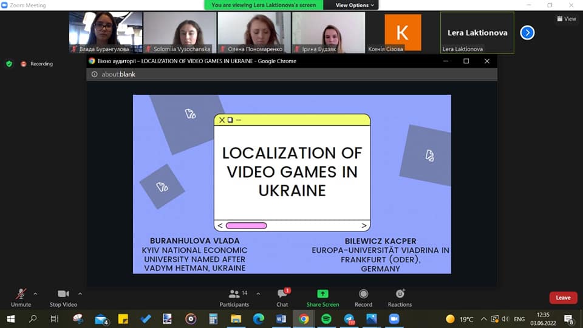Open Telegram from the taskbar
Screen dimensions: 583x328
click(x=349, y=319)
